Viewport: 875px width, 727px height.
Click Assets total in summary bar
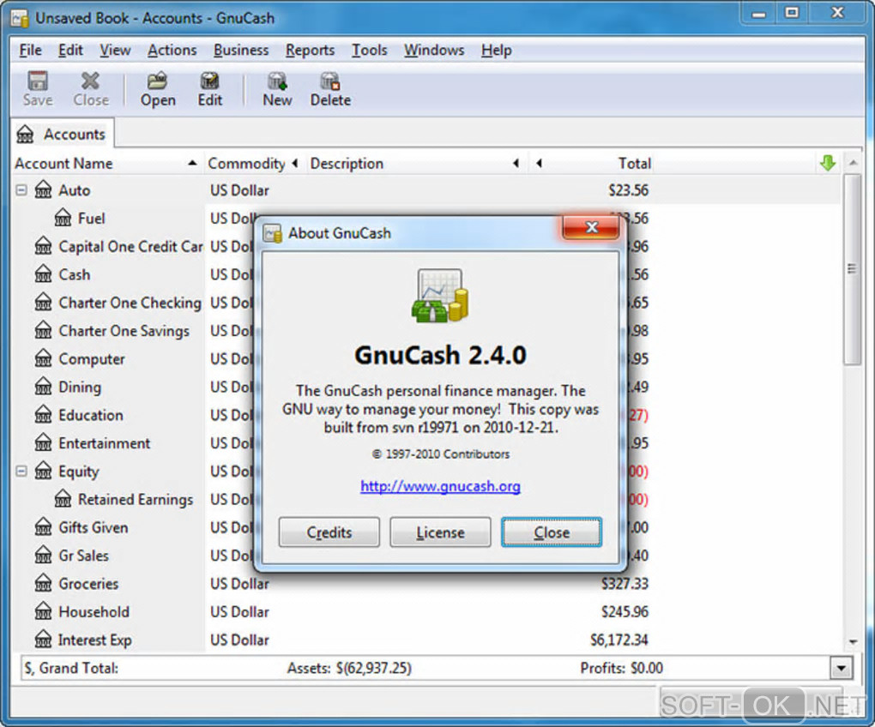click(x=349, y=668)
